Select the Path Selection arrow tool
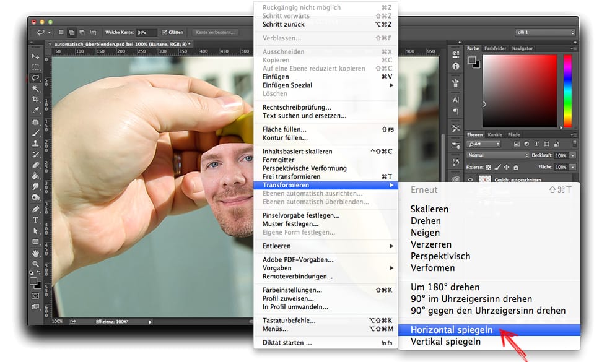Image resolution: width=607 pixels, height=362 pixels. pyautogui.click(x=35, y=231)
